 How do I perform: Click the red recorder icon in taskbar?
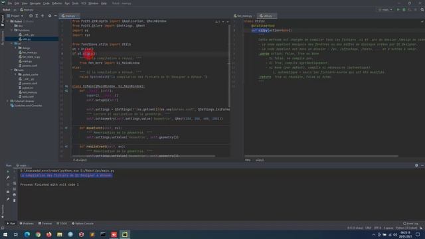pyautogui.click(x=114, y=234)
